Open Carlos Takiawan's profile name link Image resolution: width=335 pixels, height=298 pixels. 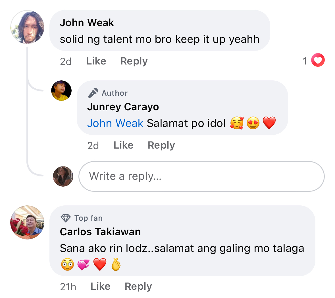coord(100,232)
